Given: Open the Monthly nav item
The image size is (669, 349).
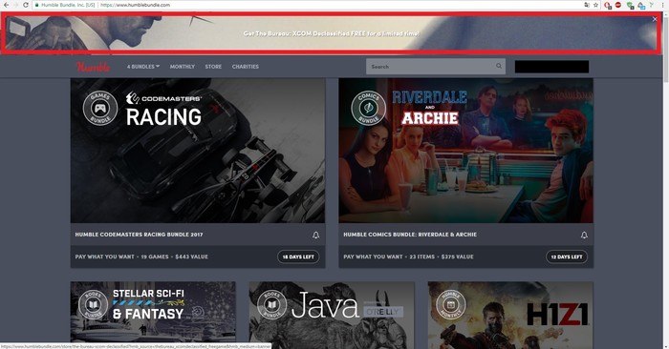Looking at the screenshot, I should pyautogui.click(x=183, y=67).
